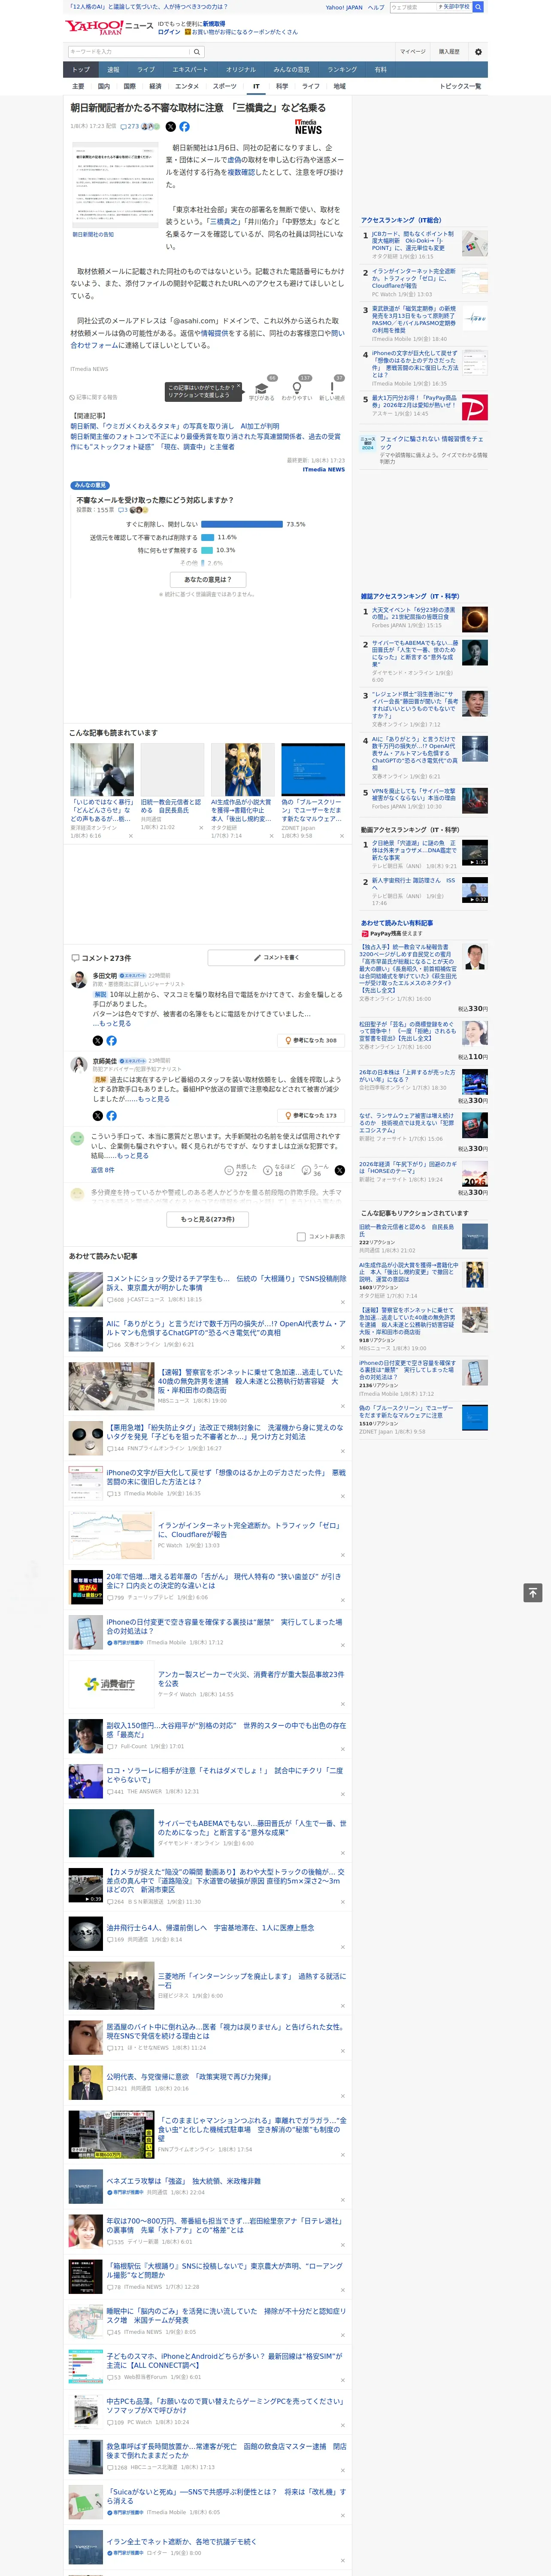Select the 国内 category tab
The height and width of the screenshot is (2576, 551).
pyautogui.click(x=104, y=86)
